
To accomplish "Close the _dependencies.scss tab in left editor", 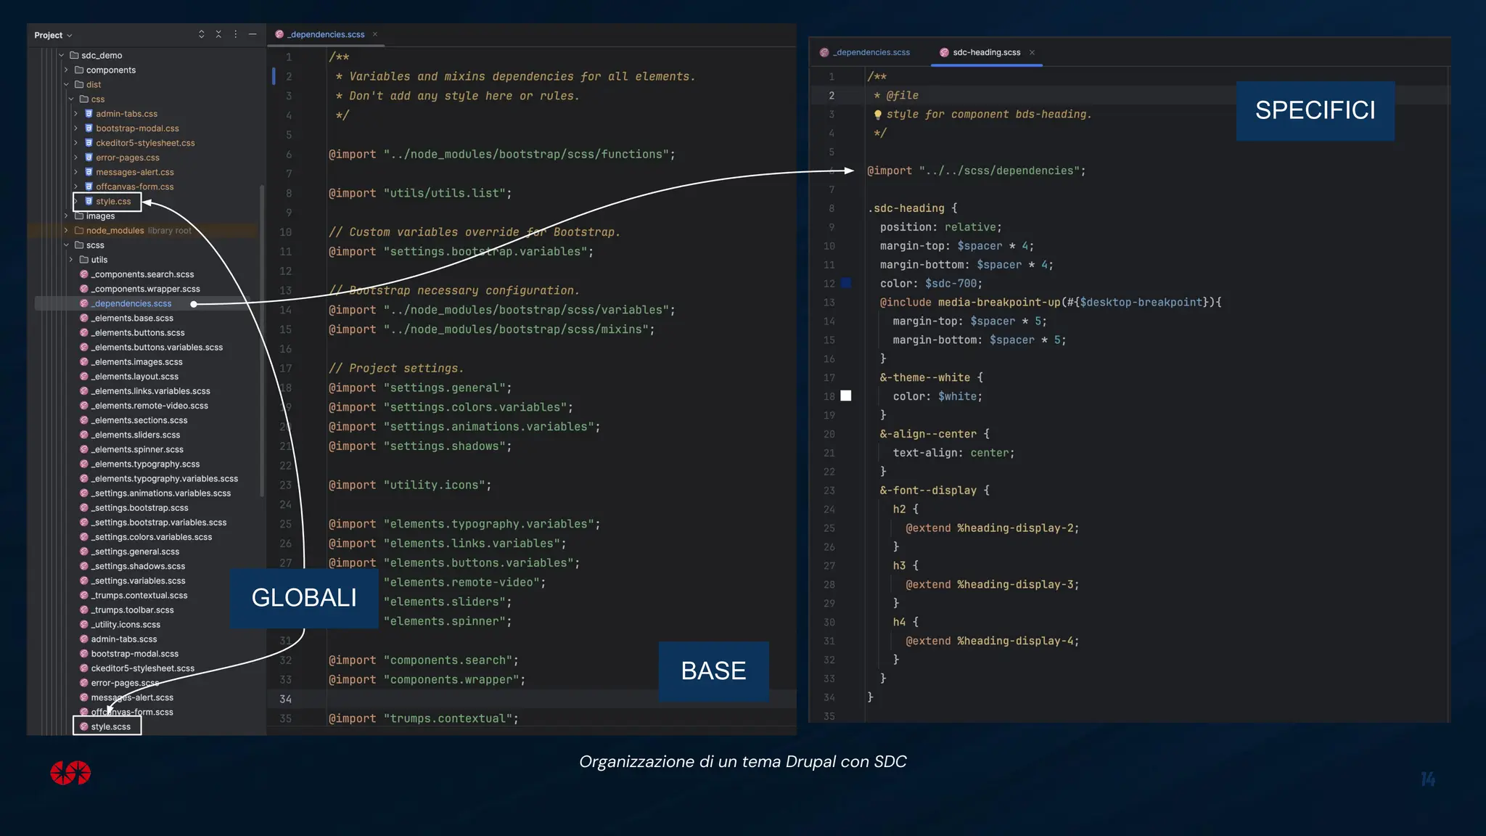I will 375,34.
